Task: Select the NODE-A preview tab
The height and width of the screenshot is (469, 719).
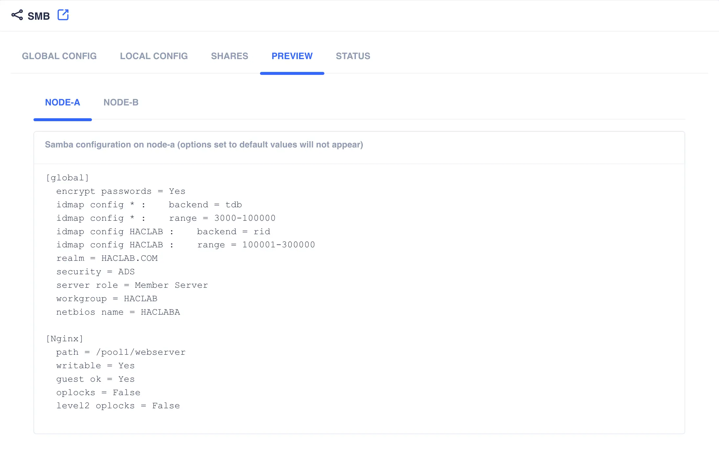Action: [63, 102]
